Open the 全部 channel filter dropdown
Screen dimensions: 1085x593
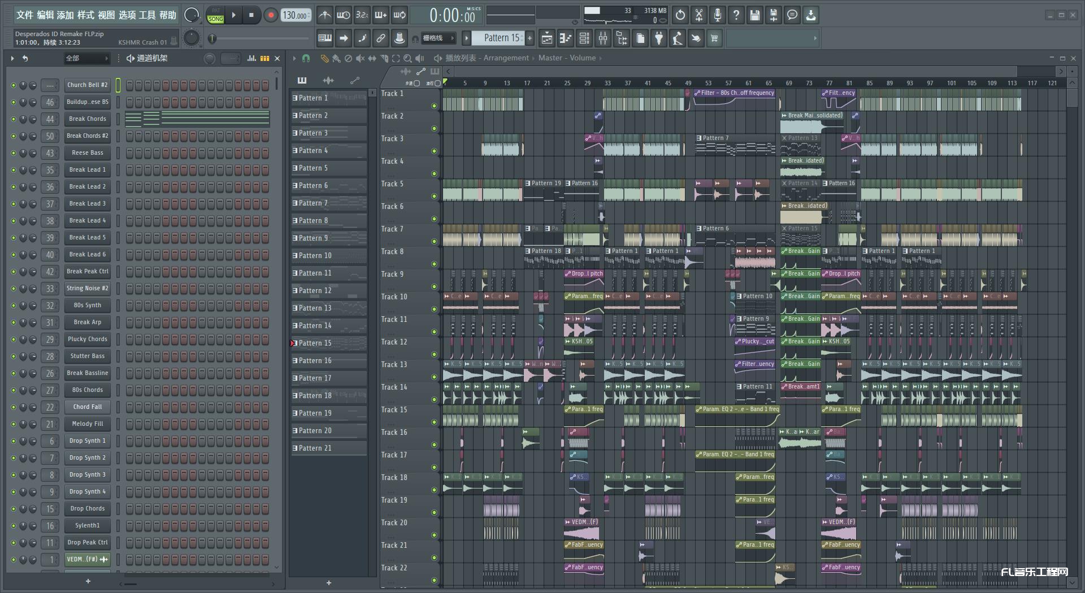86,58
